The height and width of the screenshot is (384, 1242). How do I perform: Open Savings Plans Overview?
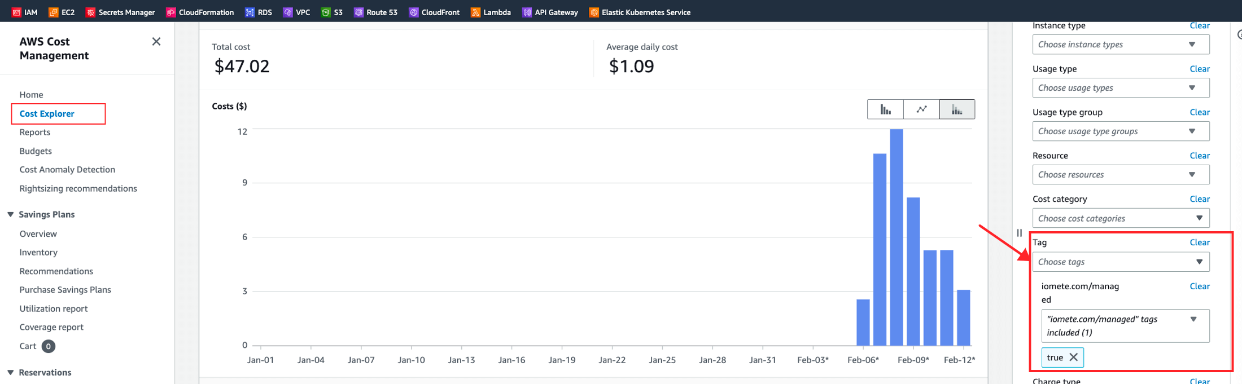click(x=38, y=233)
